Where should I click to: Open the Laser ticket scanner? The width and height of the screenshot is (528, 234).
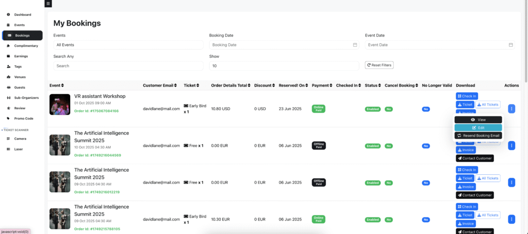(19, 149)
